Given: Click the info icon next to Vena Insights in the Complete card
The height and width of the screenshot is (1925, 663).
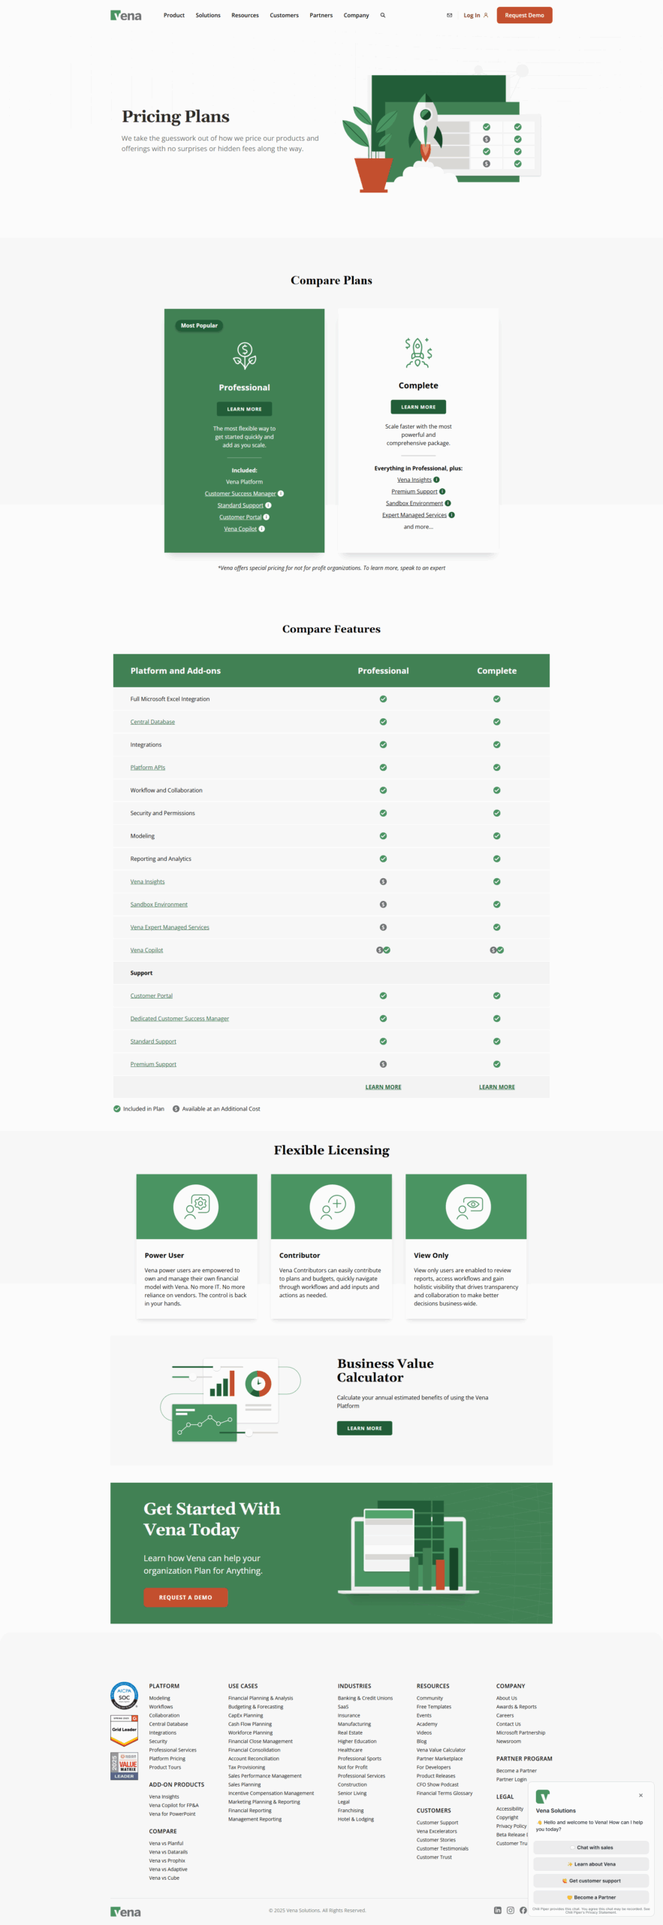Looking at the screenshot, I should (x=436, y=480).
